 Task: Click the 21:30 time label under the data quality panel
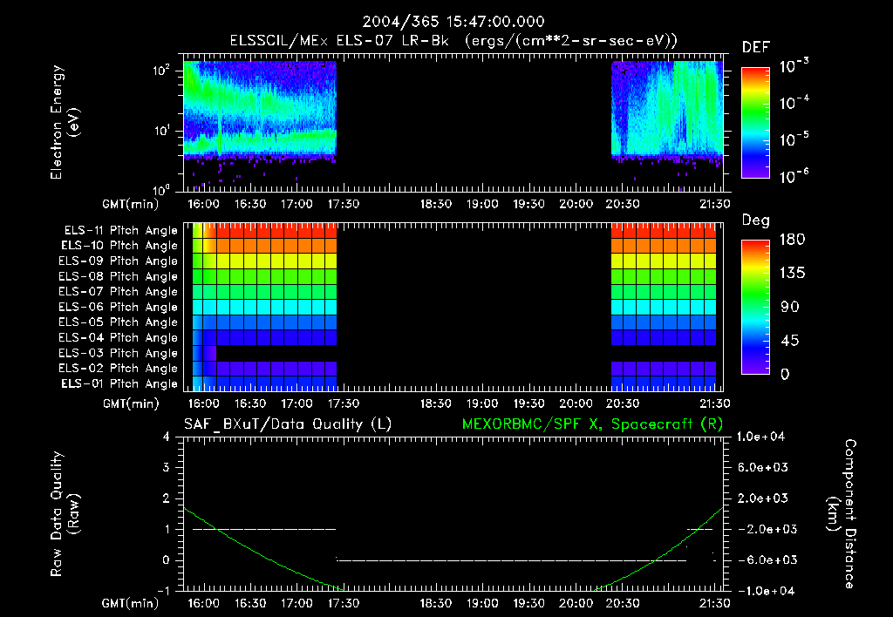tap(715, 603)
